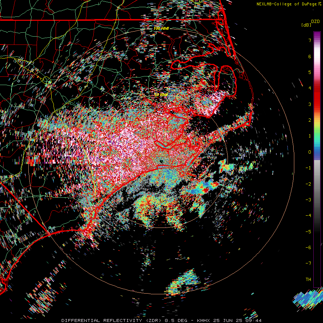Image resolution: width=323 pixels, height=323 pixels.
Task: Click the 5 value on the scale
Action: click(310, 72)
